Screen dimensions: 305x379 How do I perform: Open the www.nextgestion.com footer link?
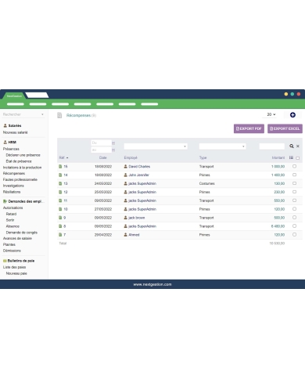tap(152, 284)
